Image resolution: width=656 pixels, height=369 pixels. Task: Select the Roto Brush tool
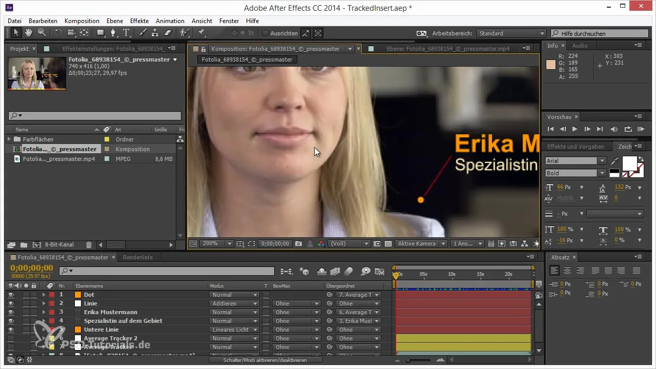[184, 33]
